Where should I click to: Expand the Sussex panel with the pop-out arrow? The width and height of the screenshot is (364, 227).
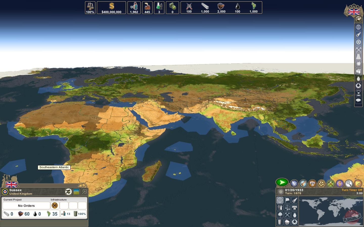(x=85, y=191)
